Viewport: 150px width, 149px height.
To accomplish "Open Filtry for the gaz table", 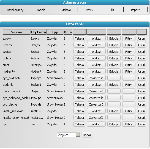I will coord(129,124).
